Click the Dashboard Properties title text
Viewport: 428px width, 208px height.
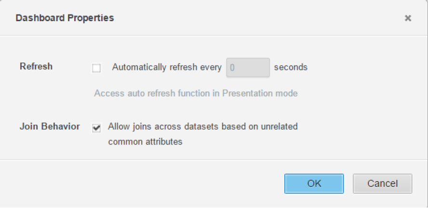click(65, 18)
